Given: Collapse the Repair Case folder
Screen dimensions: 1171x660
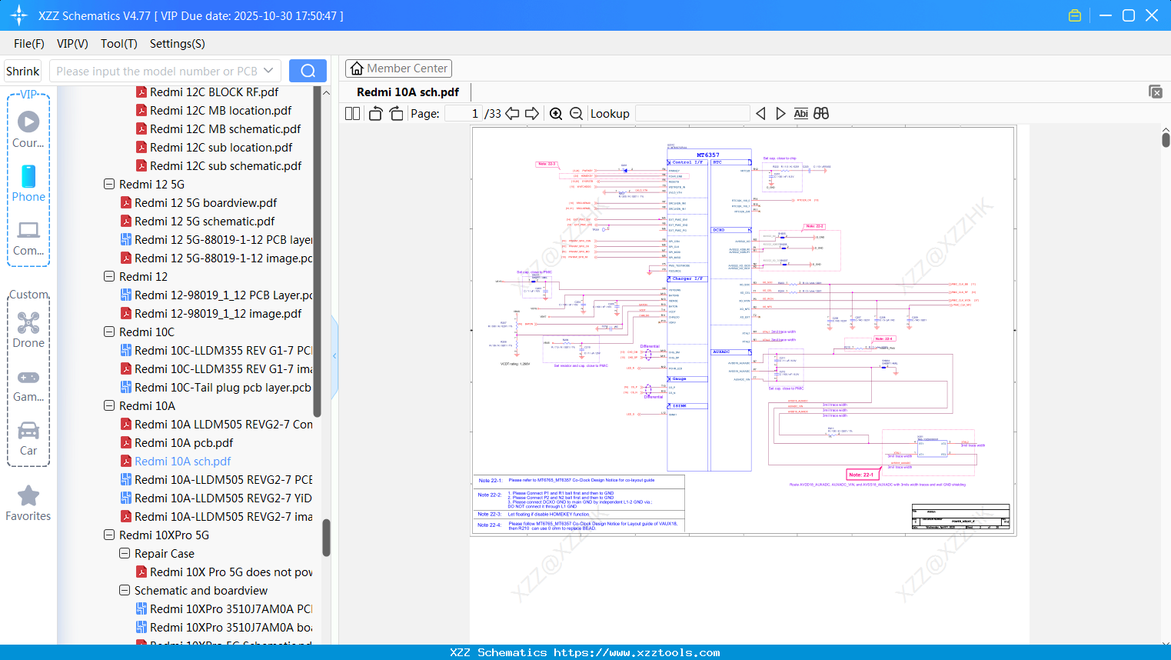Looking at the screenshot, I should [125, 554].
